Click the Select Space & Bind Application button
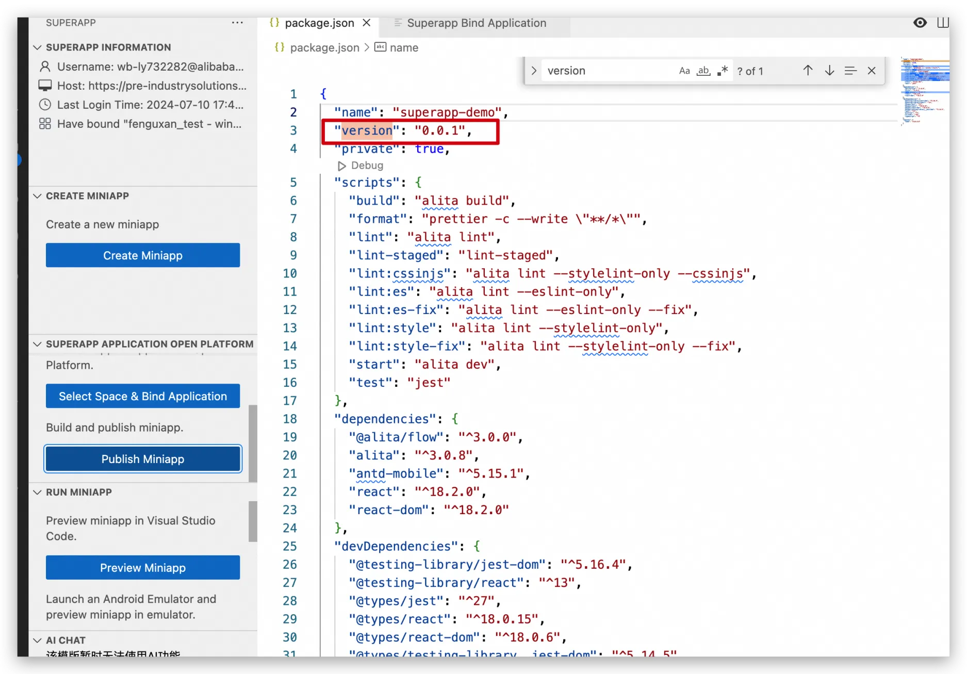The height and width of the screenshot is (674, 967). pyautogui.click(x=142, y=396)
